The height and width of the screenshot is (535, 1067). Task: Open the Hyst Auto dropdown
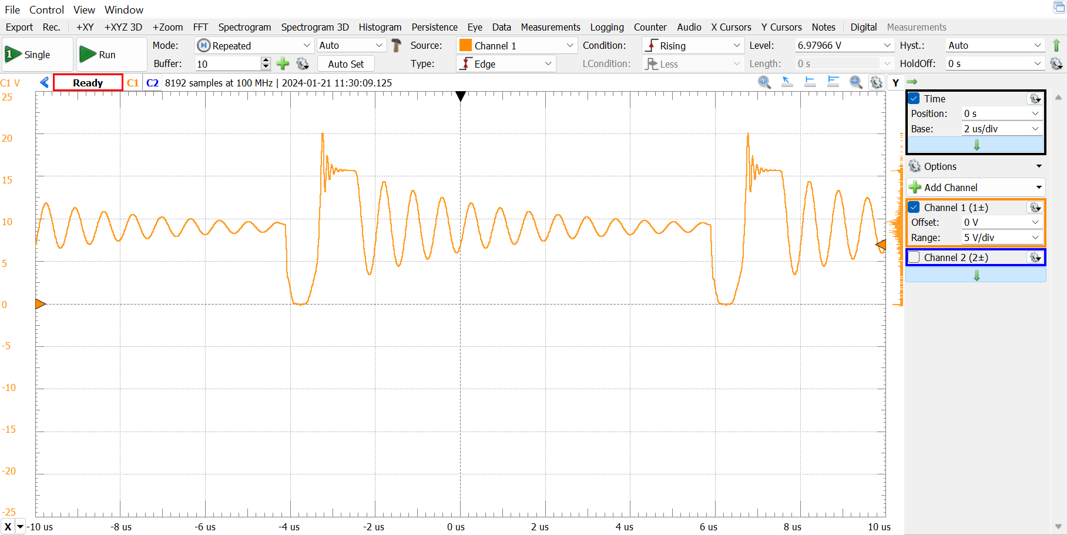(x=995, y=45)
